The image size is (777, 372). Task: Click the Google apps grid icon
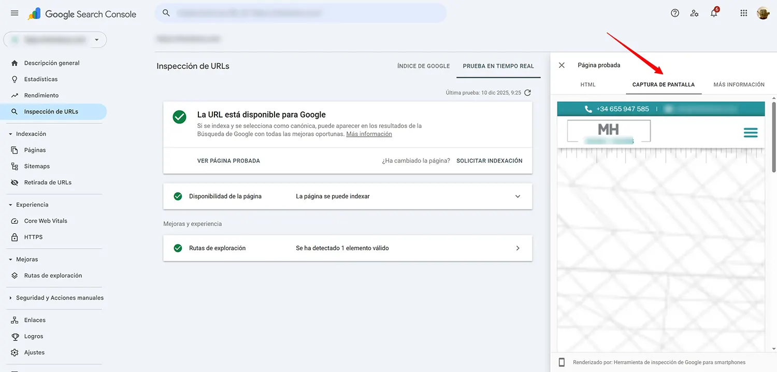point(743,13)
